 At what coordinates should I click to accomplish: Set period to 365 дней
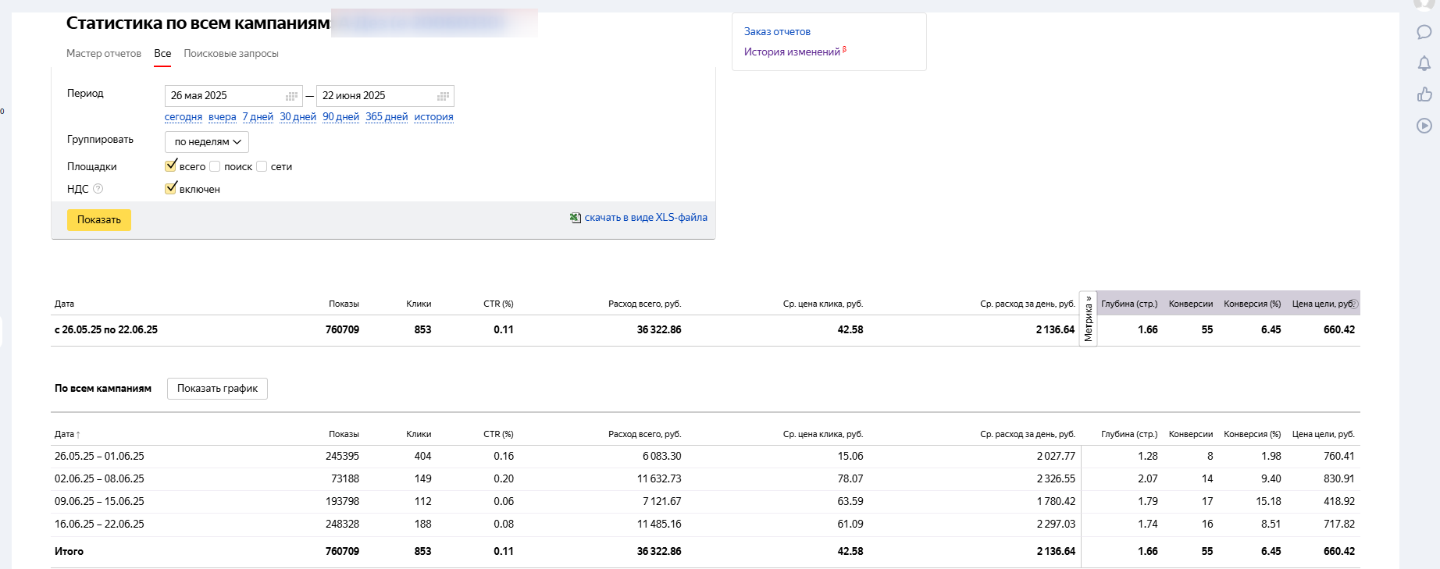click(387, 117)
